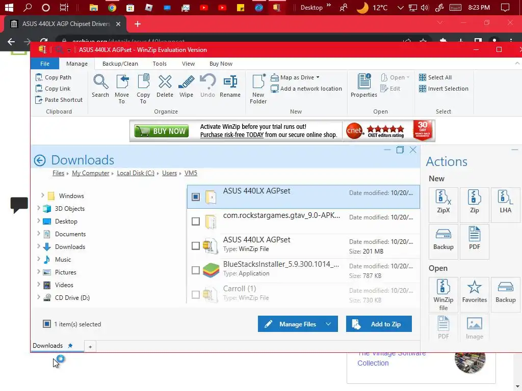Viewport: 522px width, 391px height.
Task: Click the green BUY NOW banner button
Action: coord(161,131)
